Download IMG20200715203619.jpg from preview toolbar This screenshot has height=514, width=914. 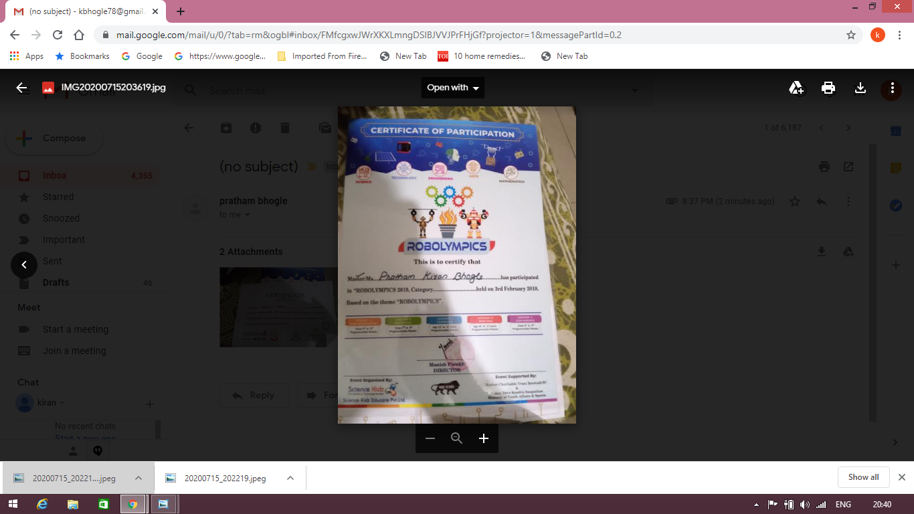860,88
